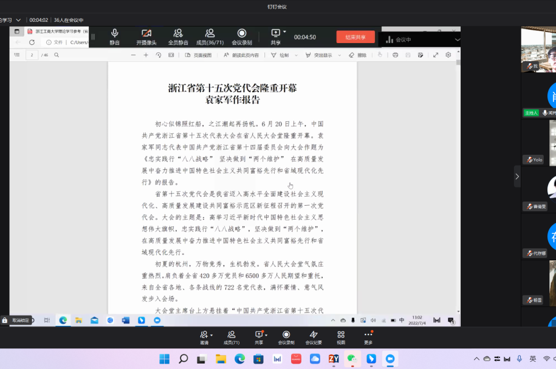Click the page number input field
The width and height of the screenshot is (556, 369).
[32, 55]
